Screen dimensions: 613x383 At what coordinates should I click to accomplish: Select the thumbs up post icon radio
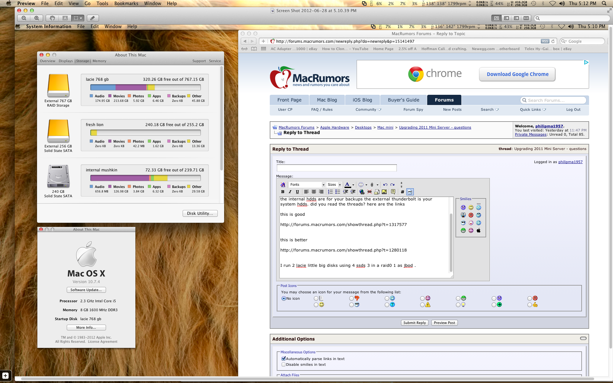click(x=530, y=305)
